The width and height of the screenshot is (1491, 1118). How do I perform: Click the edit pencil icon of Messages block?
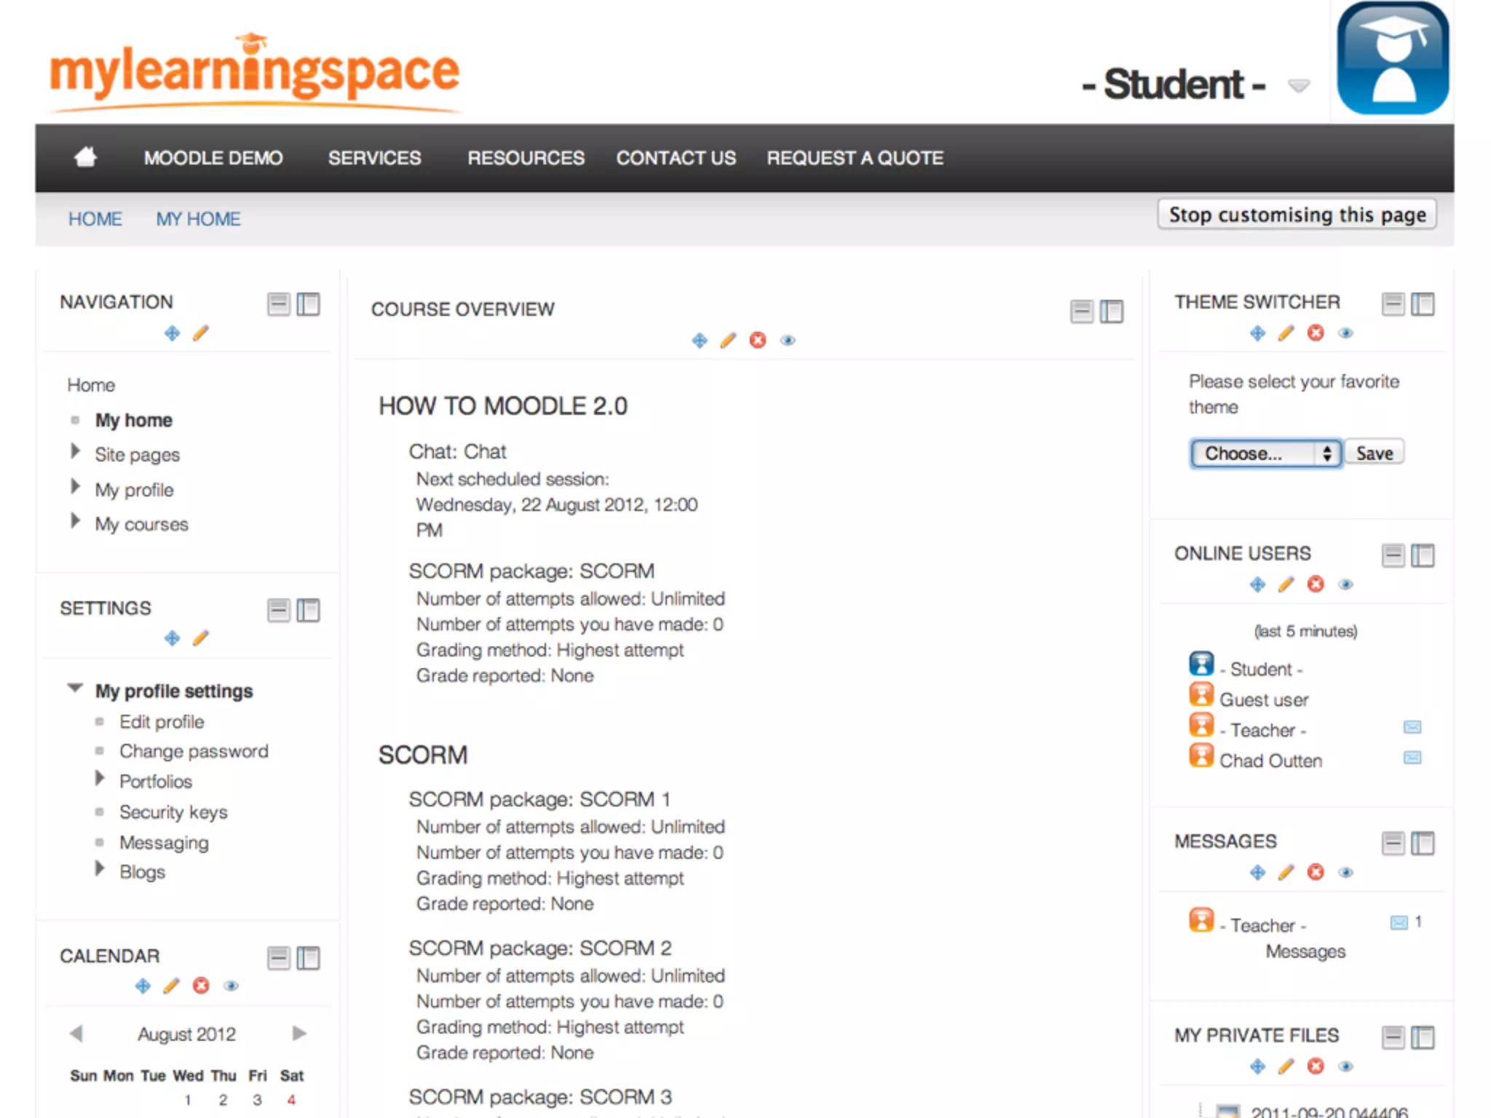point(1286,872)
